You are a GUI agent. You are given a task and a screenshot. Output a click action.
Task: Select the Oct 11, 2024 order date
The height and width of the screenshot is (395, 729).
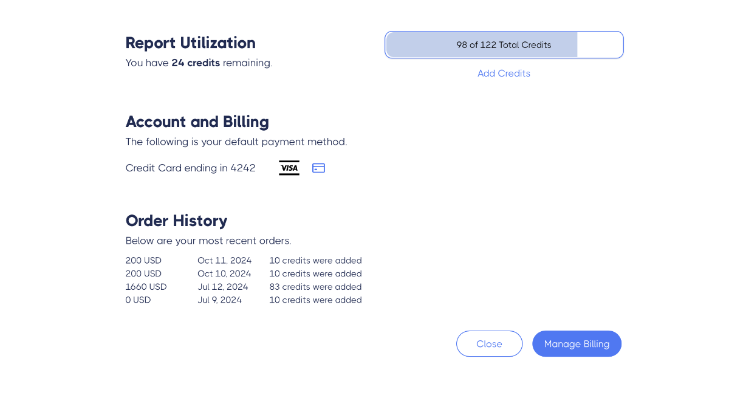(x=224, y=261)
